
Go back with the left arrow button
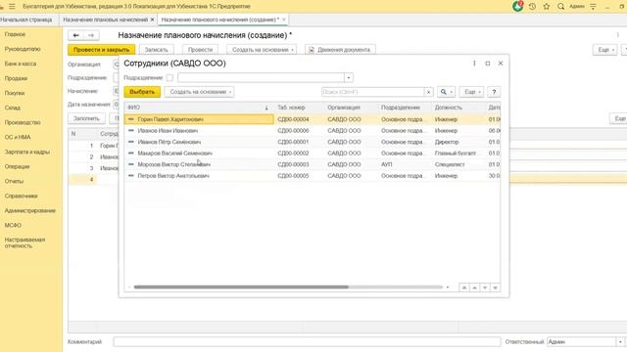76,35
